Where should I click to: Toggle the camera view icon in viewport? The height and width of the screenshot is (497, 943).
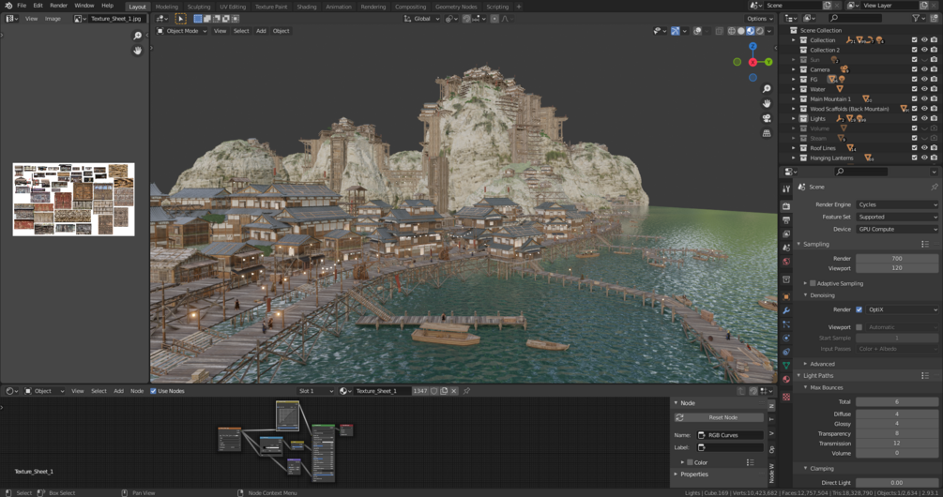pyautogui.click(x=767, y=119)
